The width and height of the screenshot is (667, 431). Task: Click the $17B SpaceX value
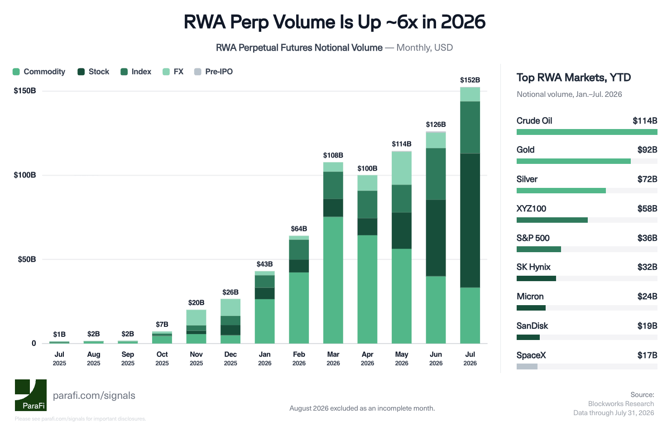pyautogui.click(x=647, y=355)
